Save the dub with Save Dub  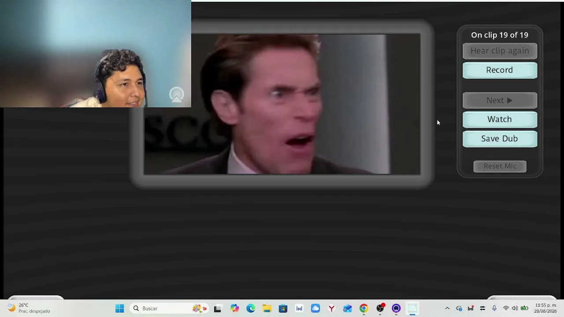pyautogui.click(x=500, y=139)
